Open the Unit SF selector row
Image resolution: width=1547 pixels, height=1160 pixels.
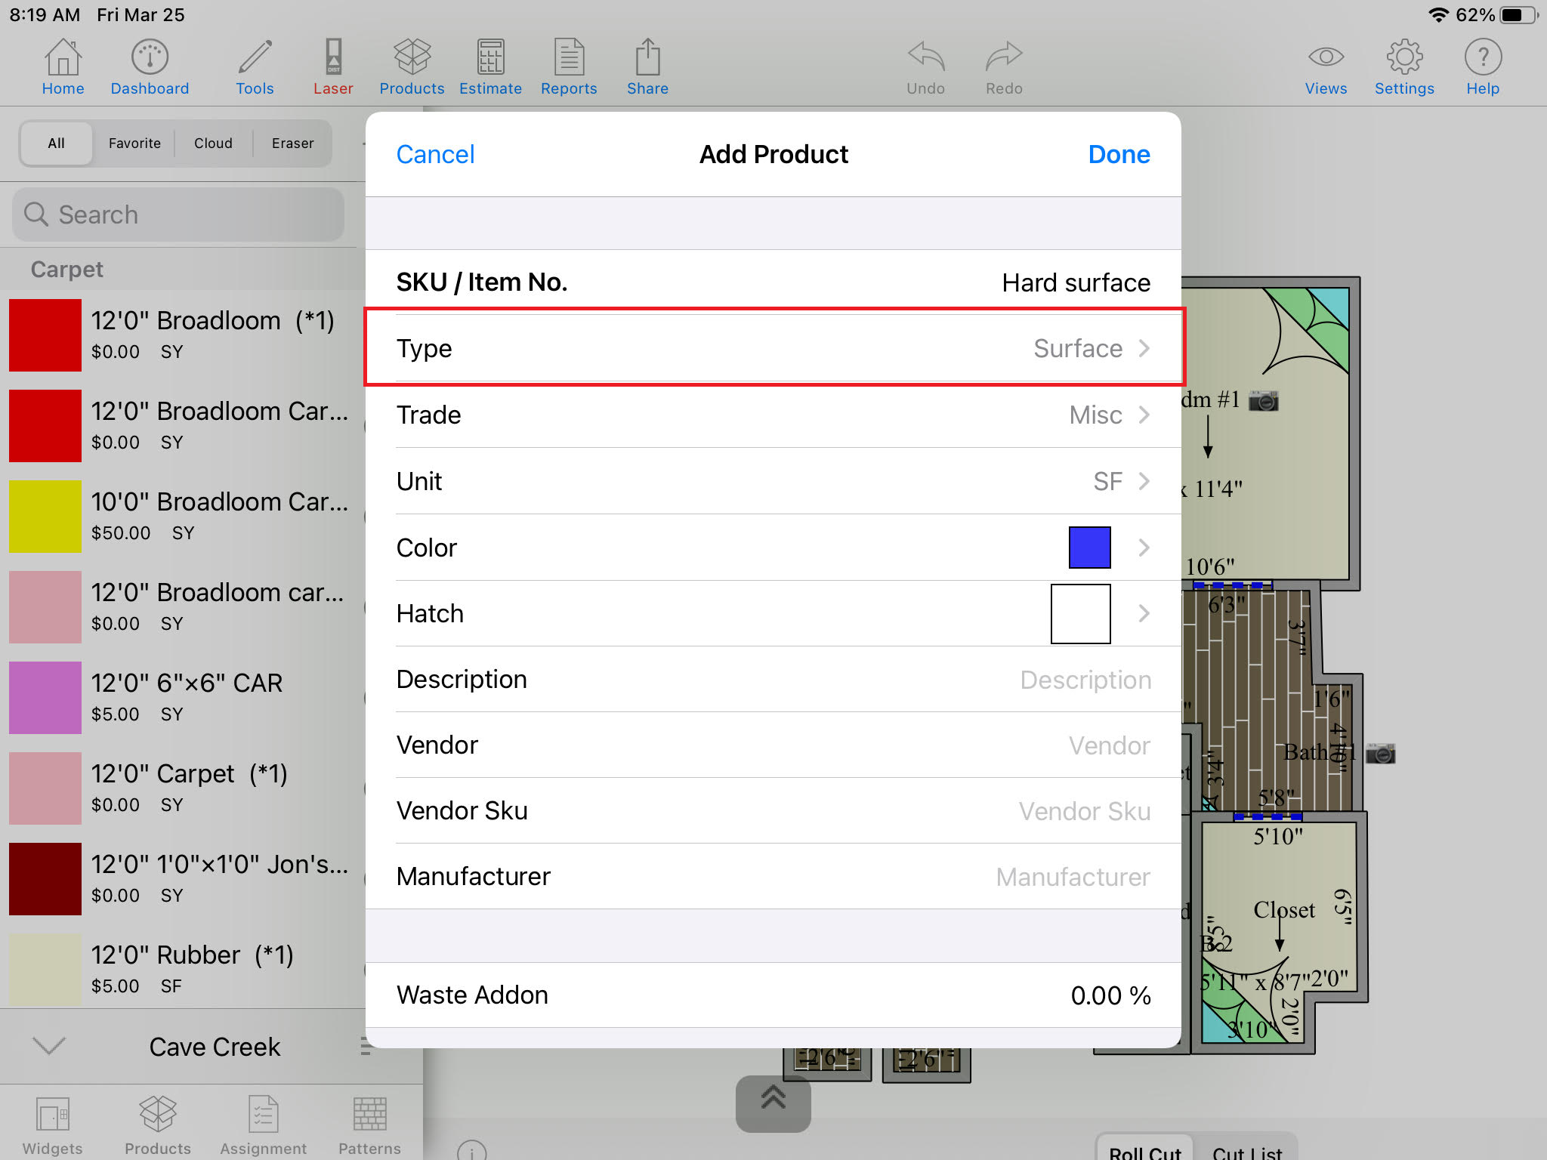coord(773,481)
